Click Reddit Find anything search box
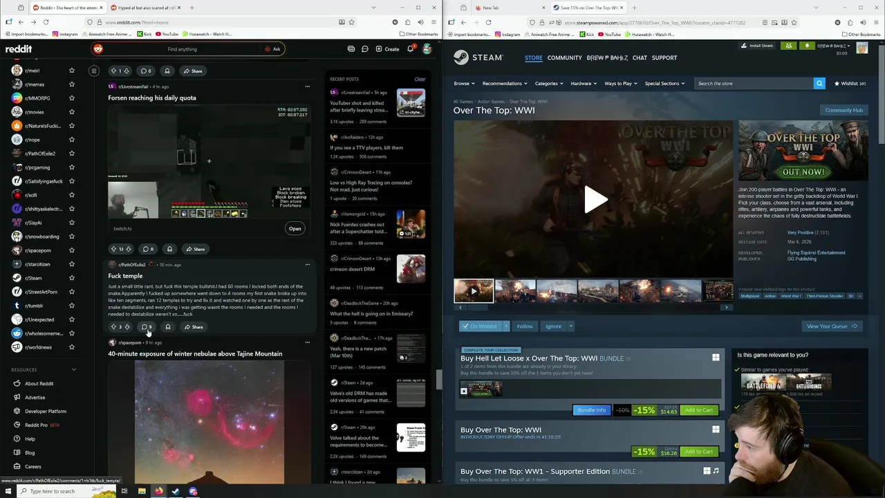 [x=188, y=49]
